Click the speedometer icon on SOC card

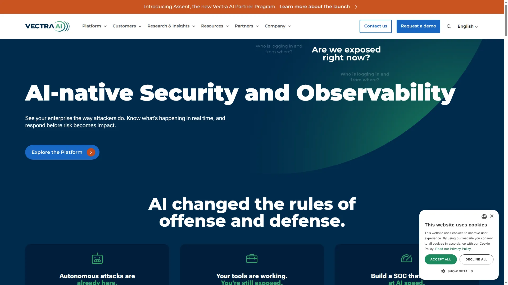click(407, 258)
